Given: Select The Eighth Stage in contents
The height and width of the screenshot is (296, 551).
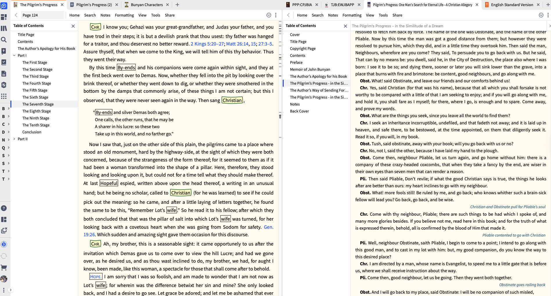Looking at the screenshot, I should [37, 111].
